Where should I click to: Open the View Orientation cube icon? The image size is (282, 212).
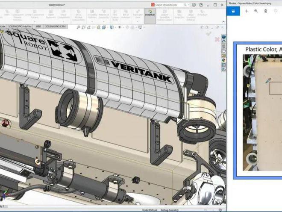click(104, 27)
